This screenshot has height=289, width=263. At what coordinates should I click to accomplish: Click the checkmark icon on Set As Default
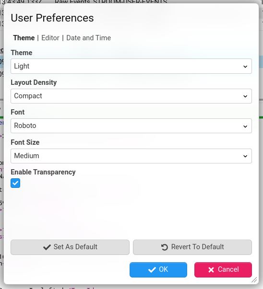(47, 247)
